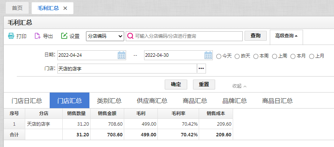Open the 商品汇总 tab
This screenshot has height=147, width=334.
195,101
